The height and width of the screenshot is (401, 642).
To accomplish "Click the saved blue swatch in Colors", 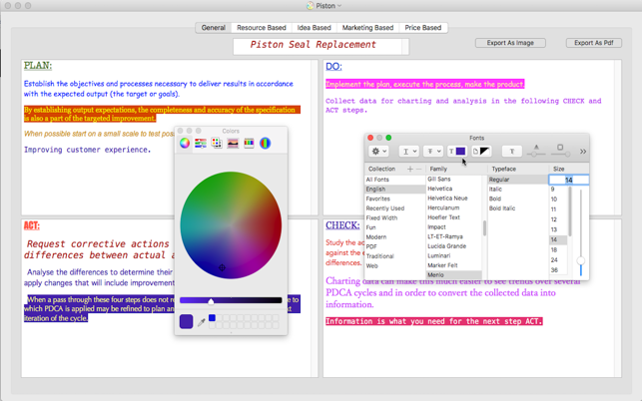I will (x=212, y=318).
